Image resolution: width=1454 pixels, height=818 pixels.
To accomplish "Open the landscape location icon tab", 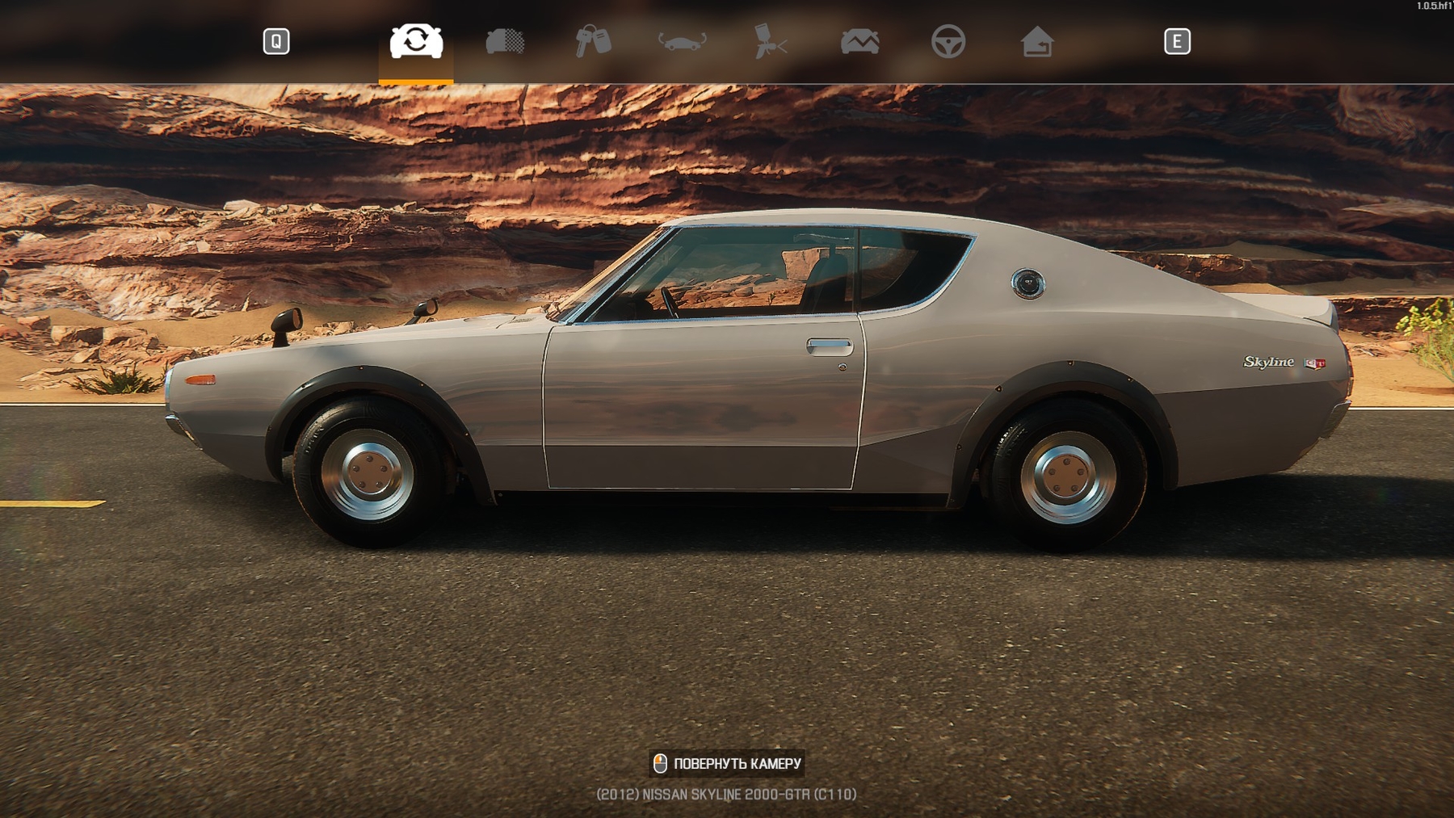I will coord(859,41).
